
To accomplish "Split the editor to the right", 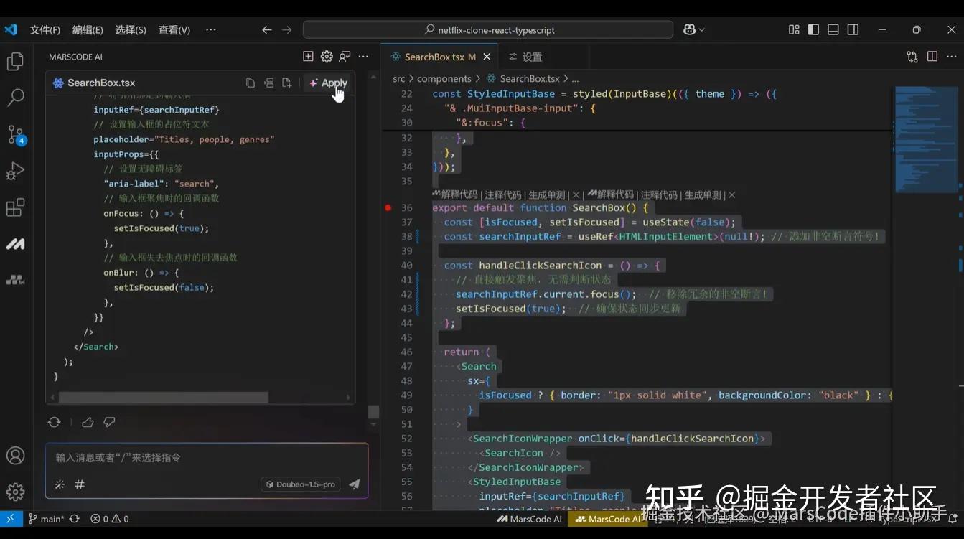I will (932, 57).
